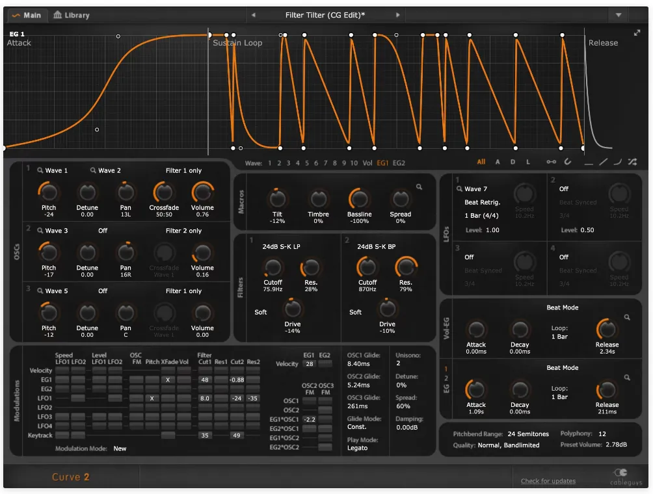Select the EG2 waveform tab
The image size is (653, 494).
[399, 162]
